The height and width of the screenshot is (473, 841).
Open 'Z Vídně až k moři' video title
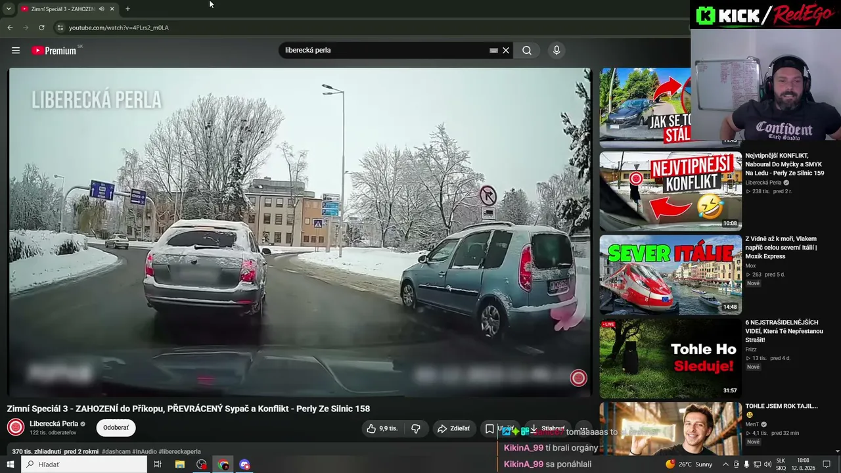pyautogui.click(x=781, y=248)
